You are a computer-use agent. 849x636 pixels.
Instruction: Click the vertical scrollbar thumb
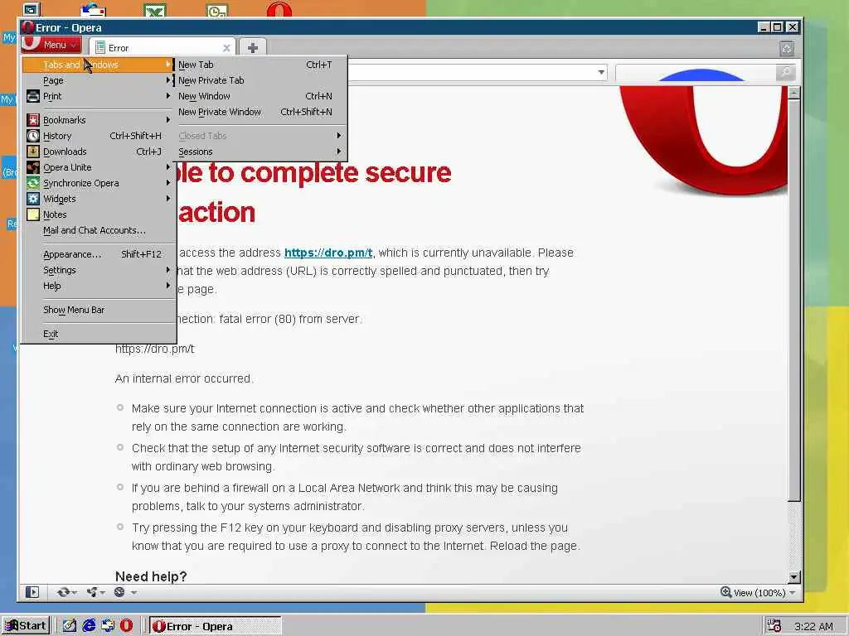click(x=793, y=300)
